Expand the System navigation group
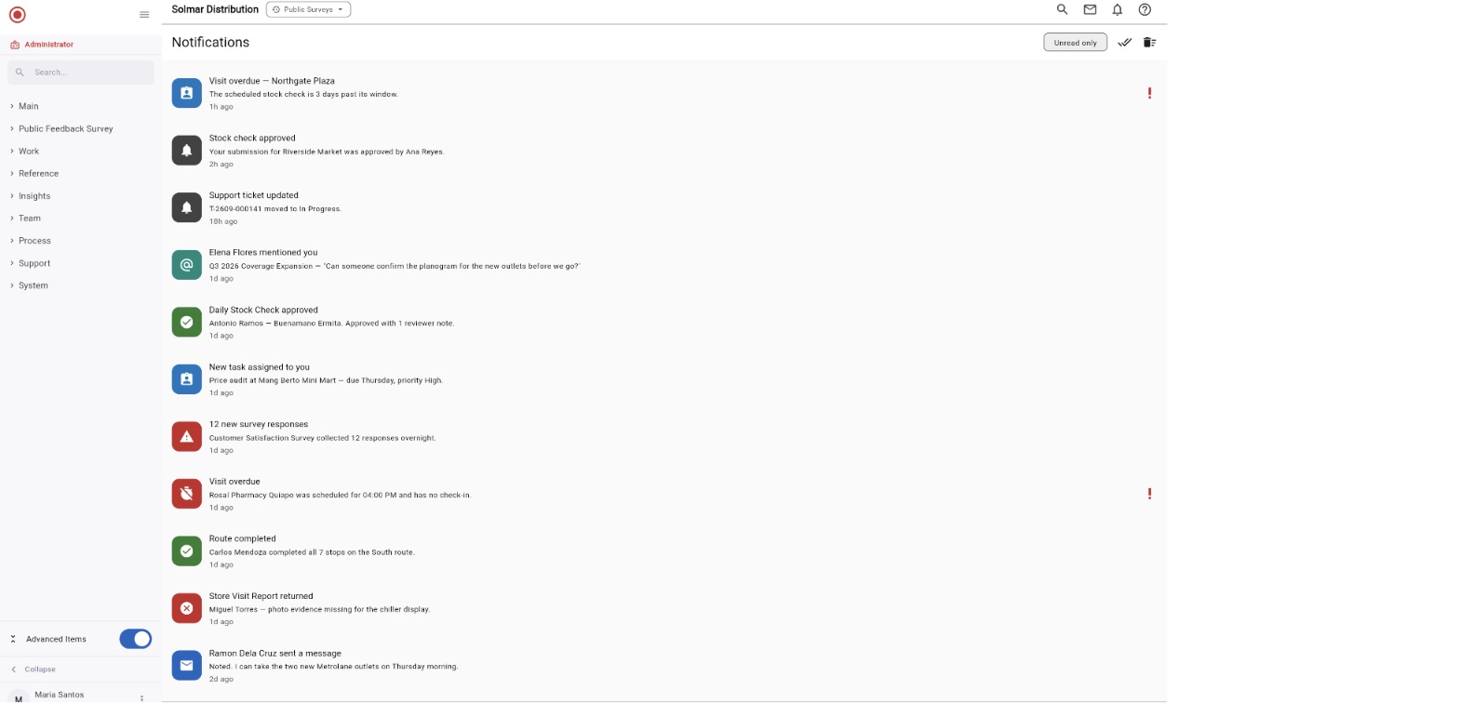1459x703 pixels. point(81,285)
